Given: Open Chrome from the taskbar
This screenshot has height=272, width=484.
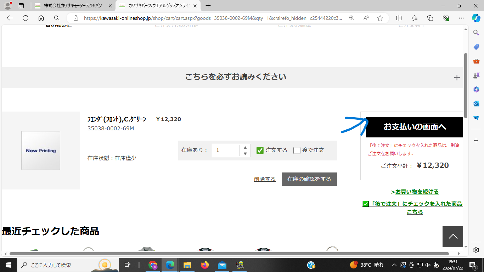Looking at the screenshot, I should (153, 265).
